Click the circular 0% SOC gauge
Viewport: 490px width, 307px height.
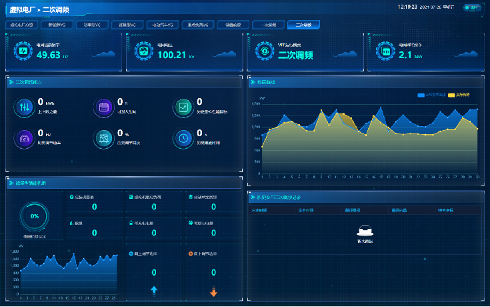pos(34,216)
